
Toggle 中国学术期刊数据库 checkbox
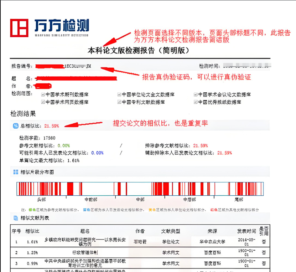[43, 94]
